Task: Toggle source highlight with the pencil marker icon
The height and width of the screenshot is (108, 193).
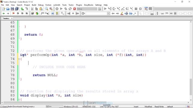Action: [x=122, y=13]
